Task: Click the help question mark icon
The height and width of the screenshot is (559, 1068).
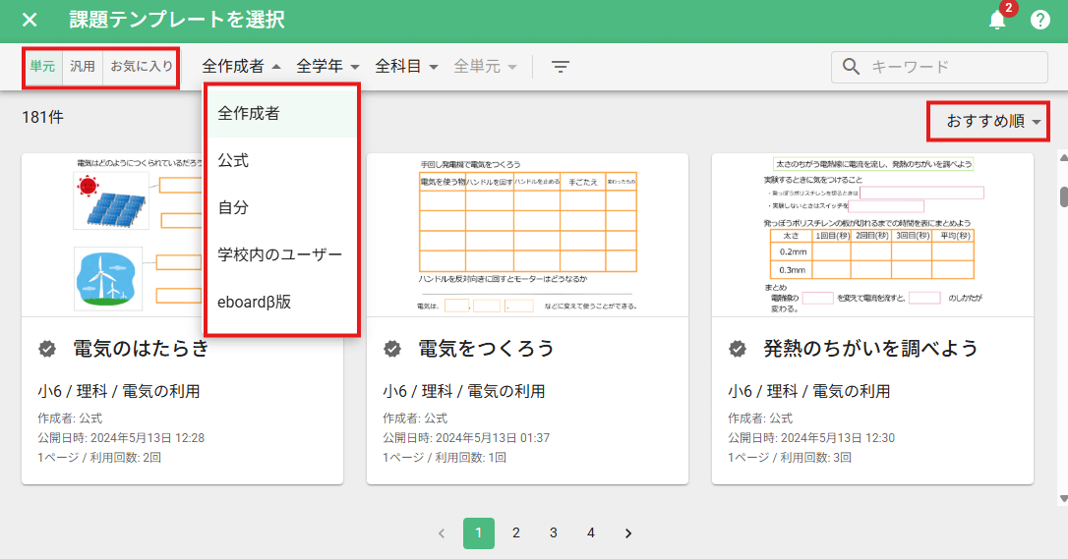Action: tap(1040, 20)
